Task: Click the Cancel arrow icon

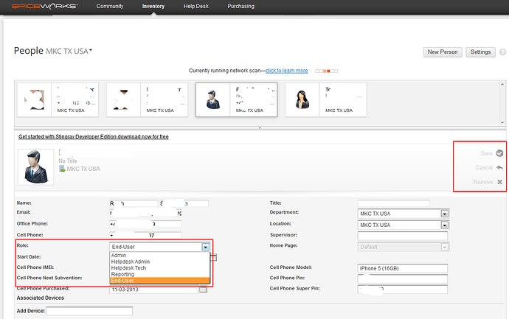Action: click(499, 168)
